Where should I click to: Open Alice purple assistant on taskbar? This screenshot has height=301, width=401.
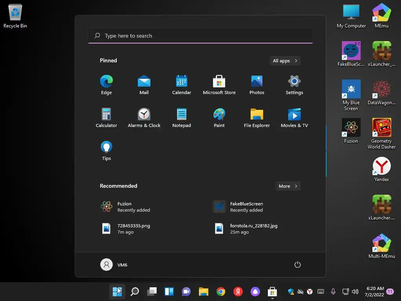click(x=255, y=292)
